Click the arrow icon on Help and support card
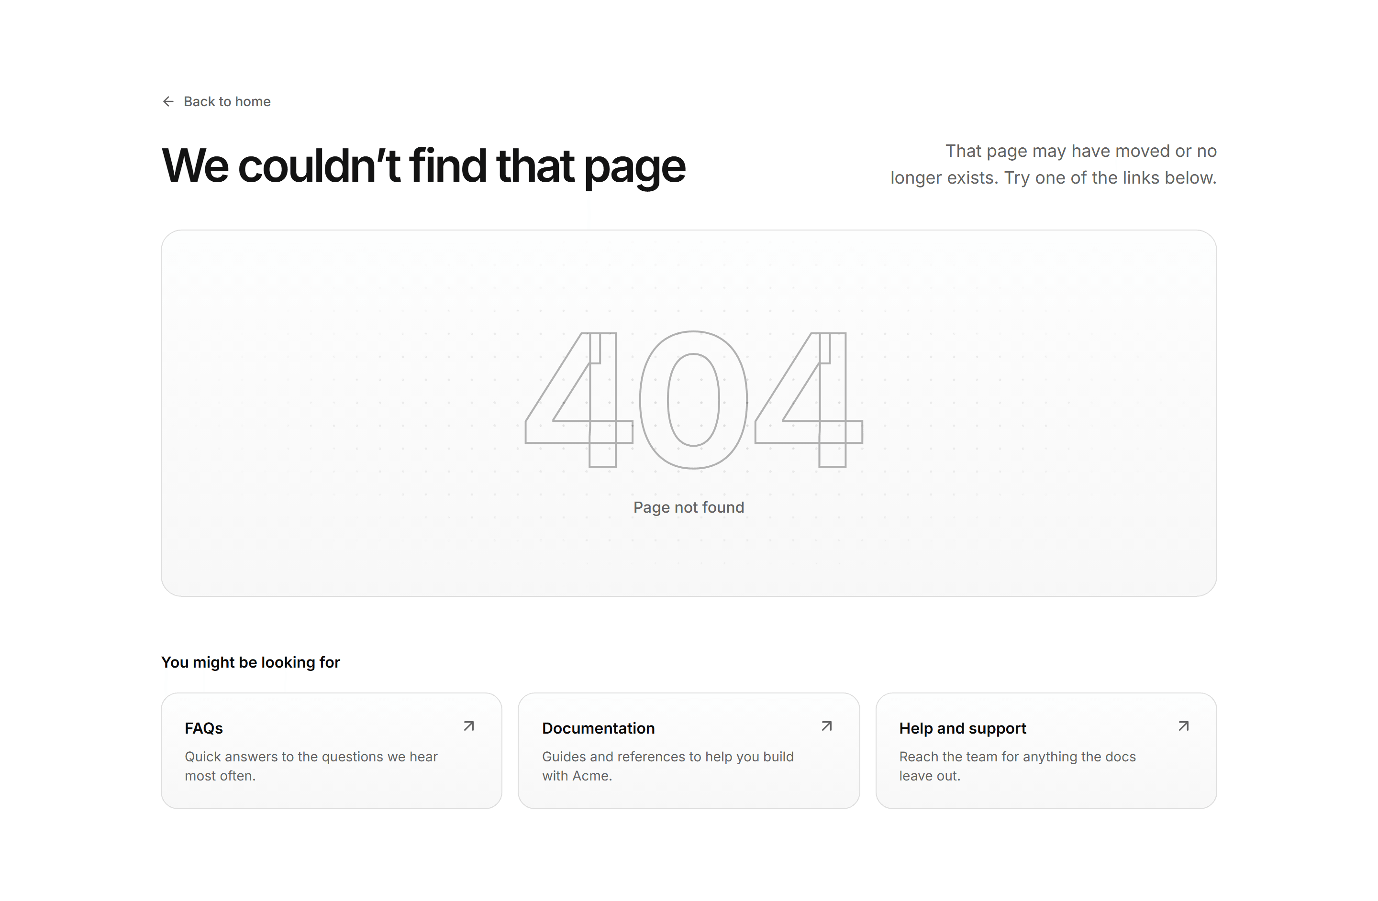The image size is (1378, 901). 1184,726
